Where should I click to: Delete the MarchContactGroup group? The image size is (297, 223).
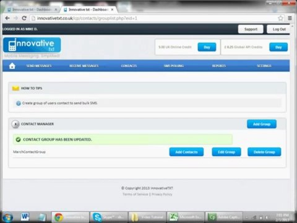264,152
